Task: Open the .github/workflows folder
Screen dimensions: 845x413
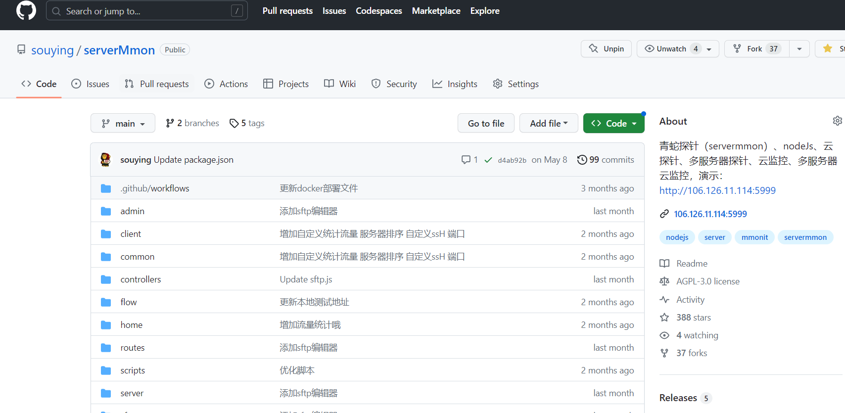Action: click(155, 188)
